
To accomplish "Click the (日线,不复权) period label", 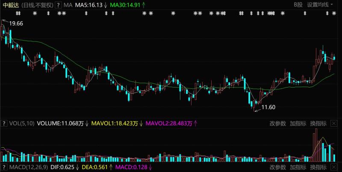I will 37,5.
